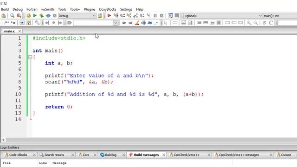Click the Step into debug icon
The image size is (297, 167).
pyautogui.click(x=129, y=16)
